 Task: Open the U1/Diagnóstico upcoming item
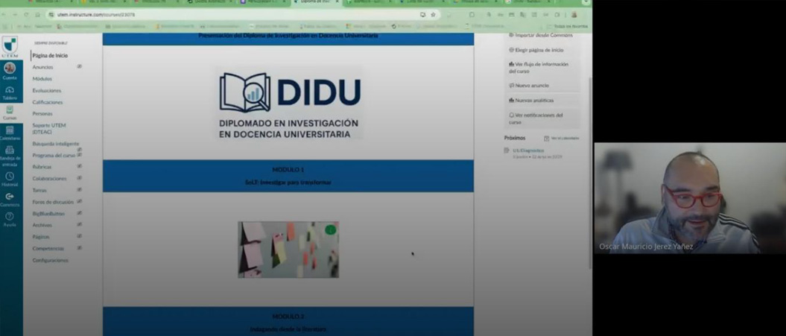(x=528, y=150)
